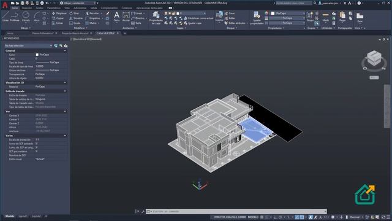Viewport: 392px width, 221px height.
Task: Click the Texto annotation tool
Action: coord(117,17)
